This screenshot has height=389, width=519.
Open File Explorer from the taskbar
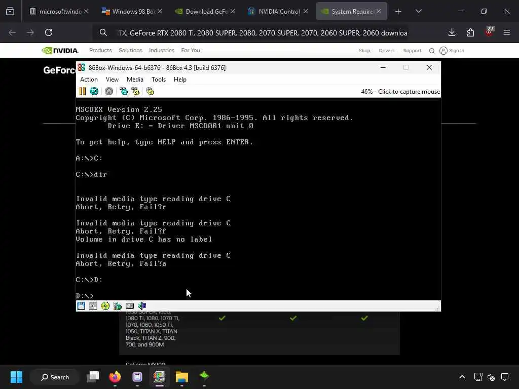point(182,377)
